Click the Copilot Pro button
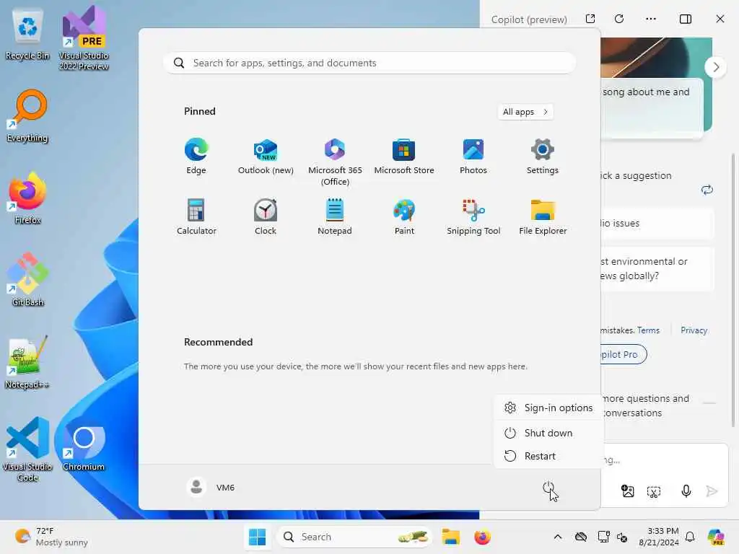Viewport: 739px width, 554px height. coord(623,354)
